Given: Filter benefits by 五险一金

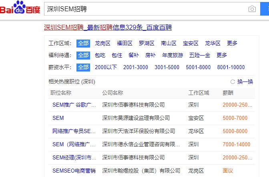Looking at the screenshot, I should point(200,56).
